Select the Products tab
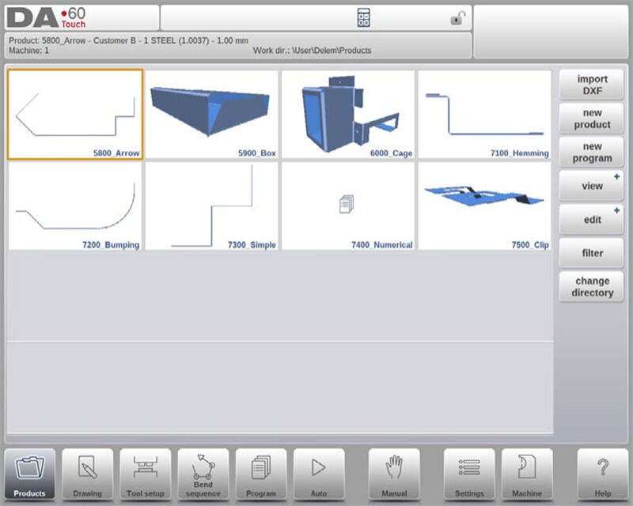633x506 pixels. [30, 474]
